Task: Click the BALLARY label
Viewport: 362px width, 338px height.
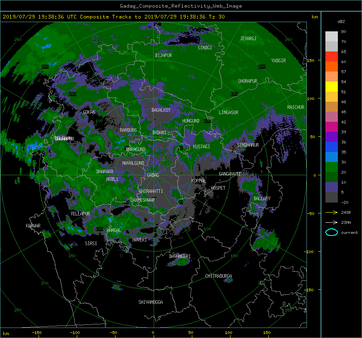Action: point(262,199)
